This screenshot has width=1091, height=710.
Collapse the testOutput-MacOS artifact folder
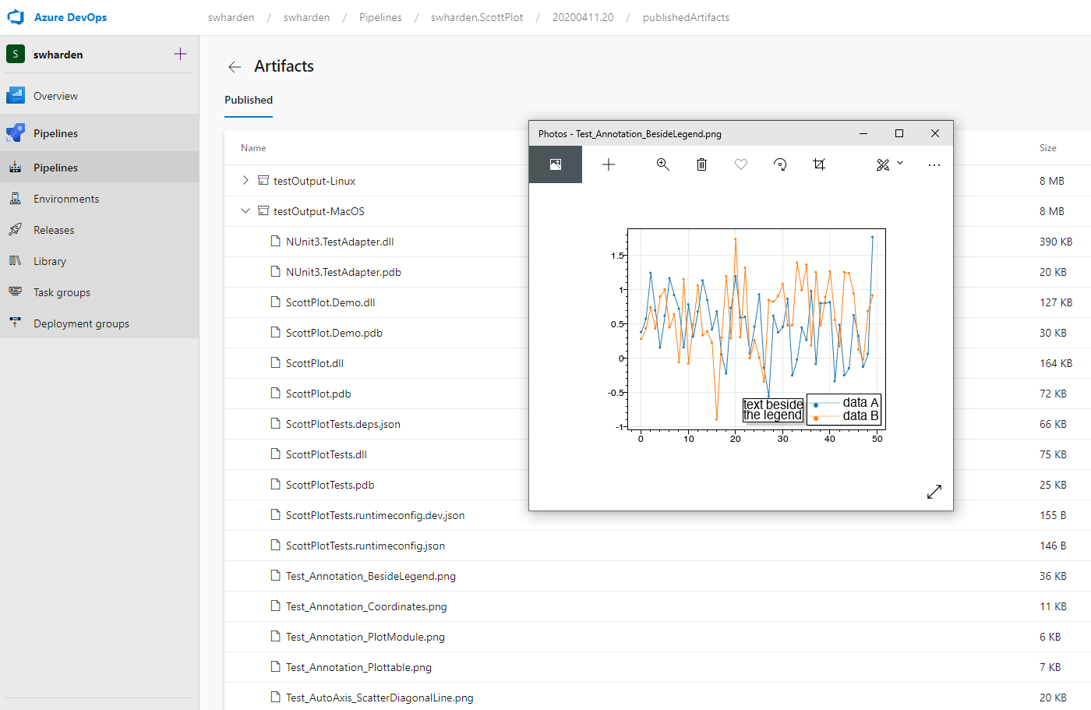click(245, 210)
